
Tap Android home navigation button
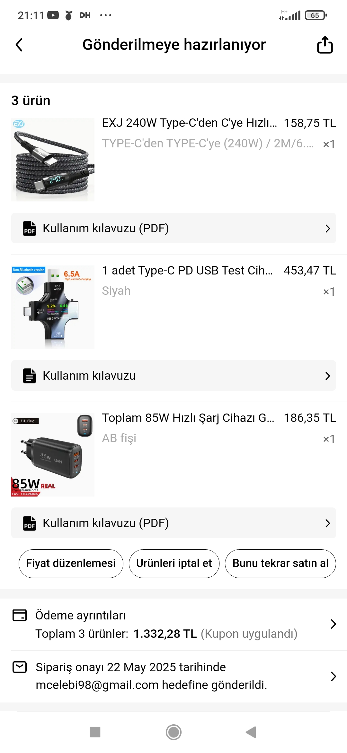pyautogui.click(x=173, y=732)
